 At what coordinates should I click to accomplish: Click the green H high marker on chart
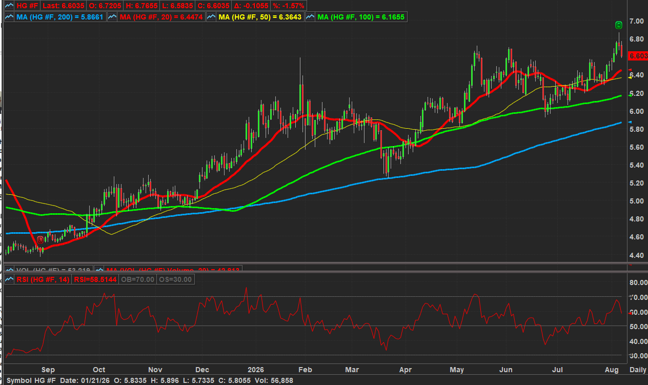(619, 25)
